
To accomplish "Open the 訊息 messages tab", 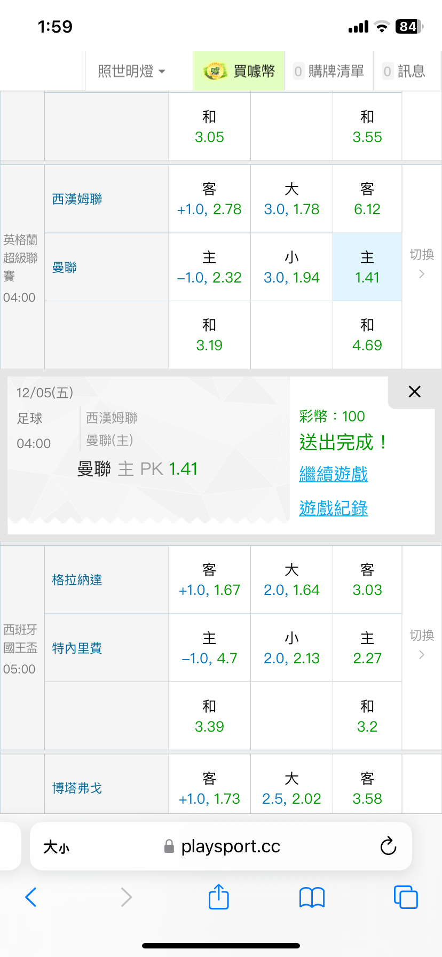I will 404,71.
